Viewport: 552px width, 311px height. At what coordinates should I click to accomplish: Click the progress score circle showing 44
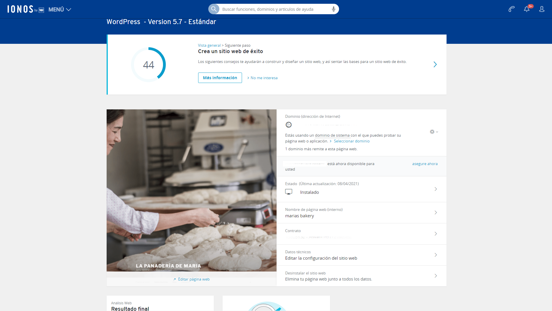coord(148,64)
